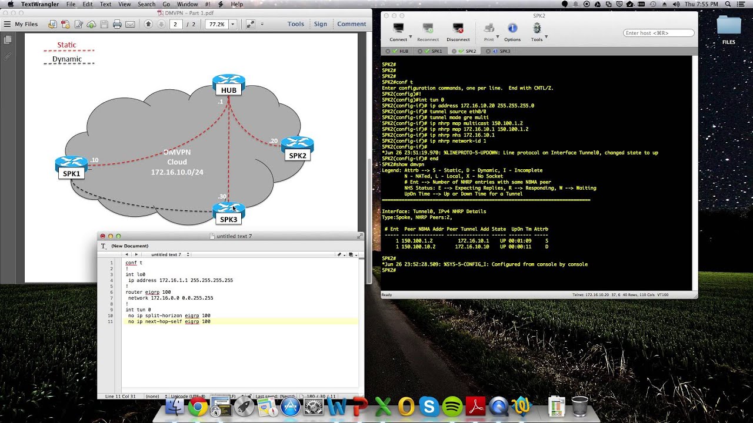
Task: Open the My Files menu in the PDF viewer
Action: (21, 24)
